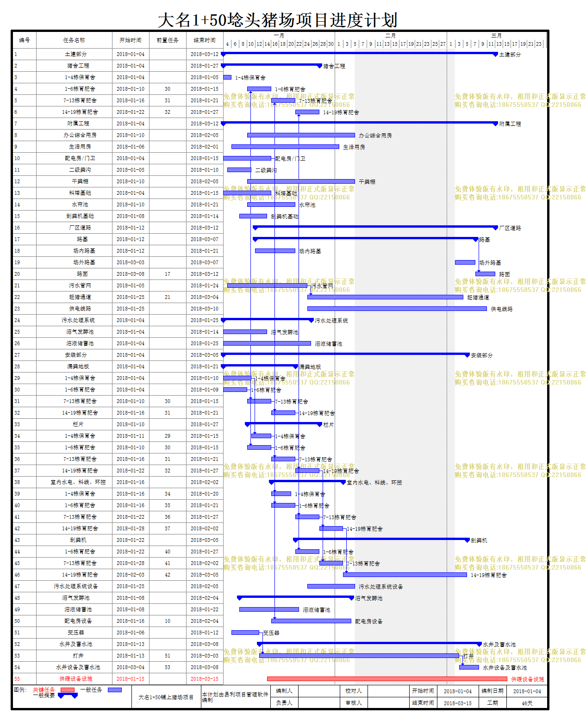Click the 编号 column header

coord(25,40)
